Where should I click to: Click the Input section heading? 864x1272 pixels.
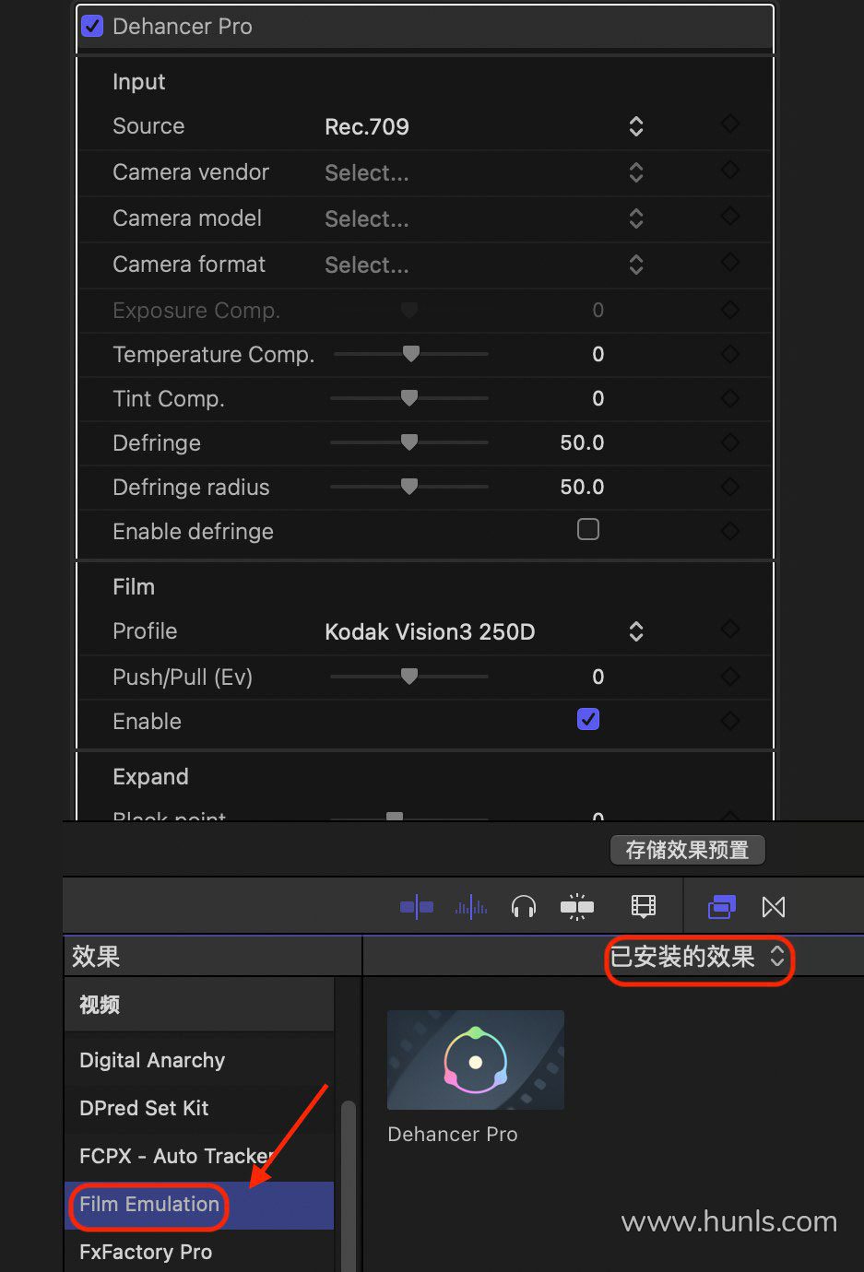[x=138, y=82]
